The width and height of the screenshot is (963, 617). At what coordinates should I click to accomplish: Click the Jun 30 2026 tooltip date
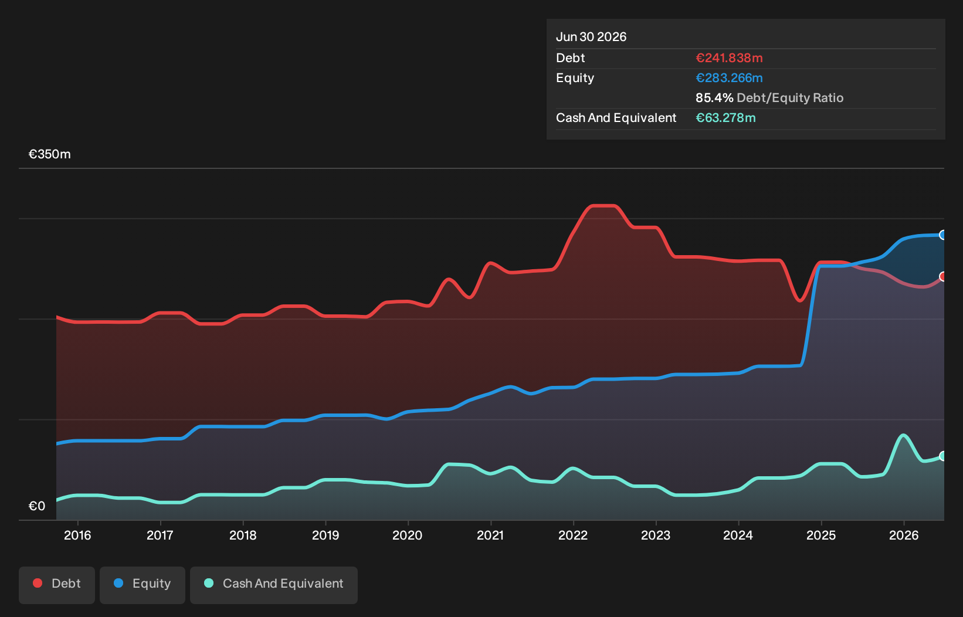(591, 37)
